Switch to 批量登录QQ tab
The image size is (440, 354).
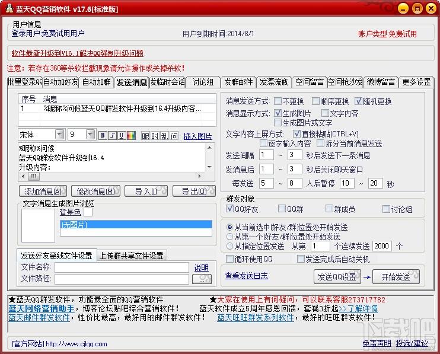[x=25, y=82]
